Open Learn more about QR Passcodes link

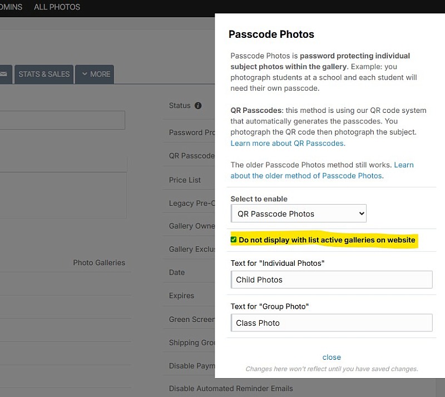click(x=288, y=143)
